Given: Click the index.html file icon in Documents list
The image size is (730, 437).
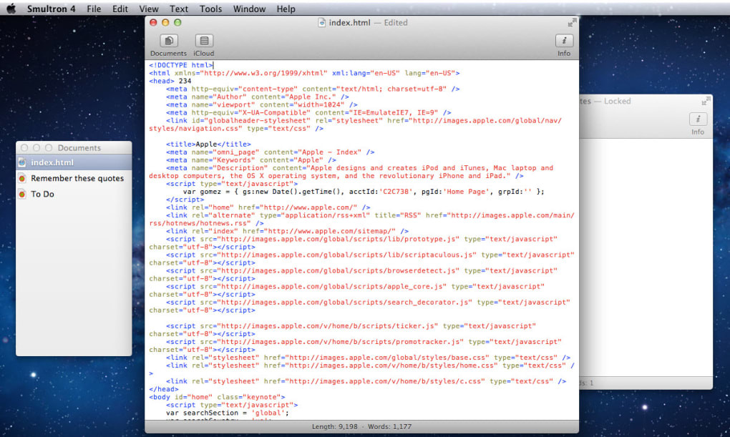Looking at the screenshot, I should pos(22,162).
